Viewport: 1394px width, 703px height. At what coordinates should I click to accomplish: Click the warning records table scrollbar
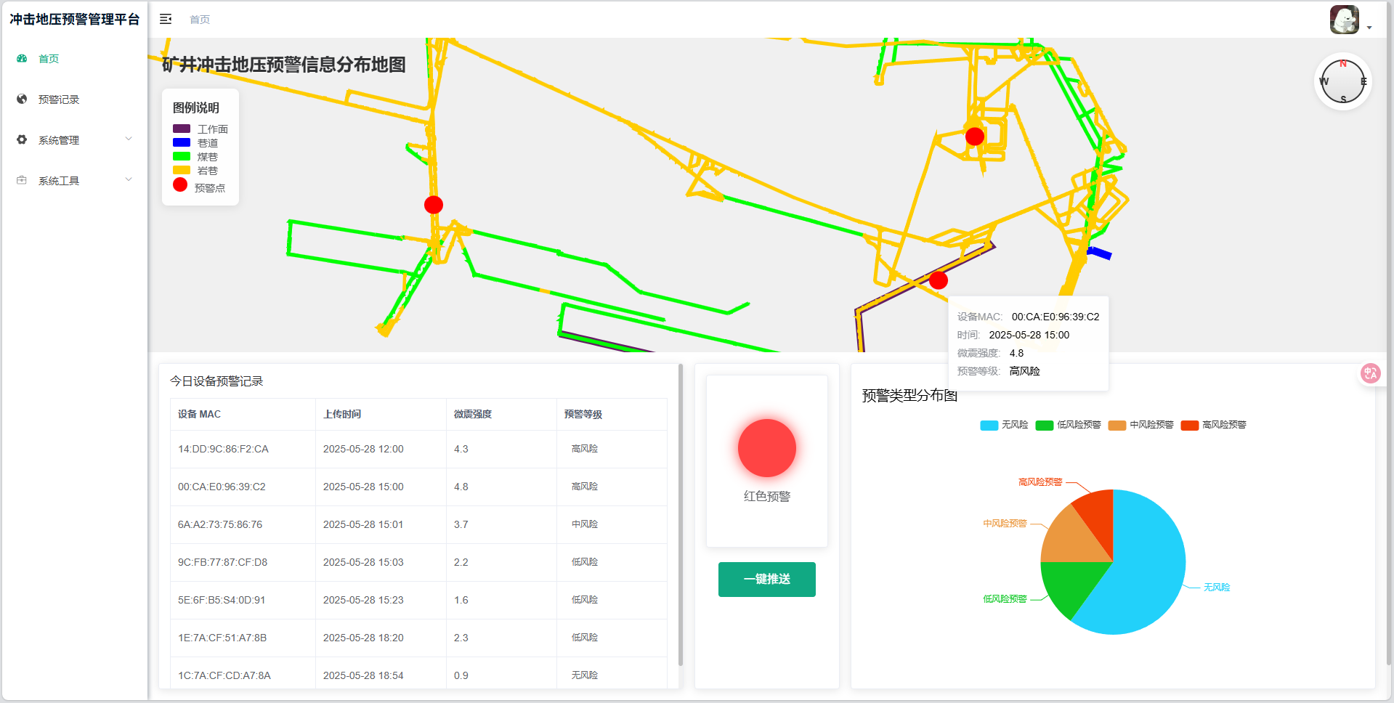click(x=680, y=516)
